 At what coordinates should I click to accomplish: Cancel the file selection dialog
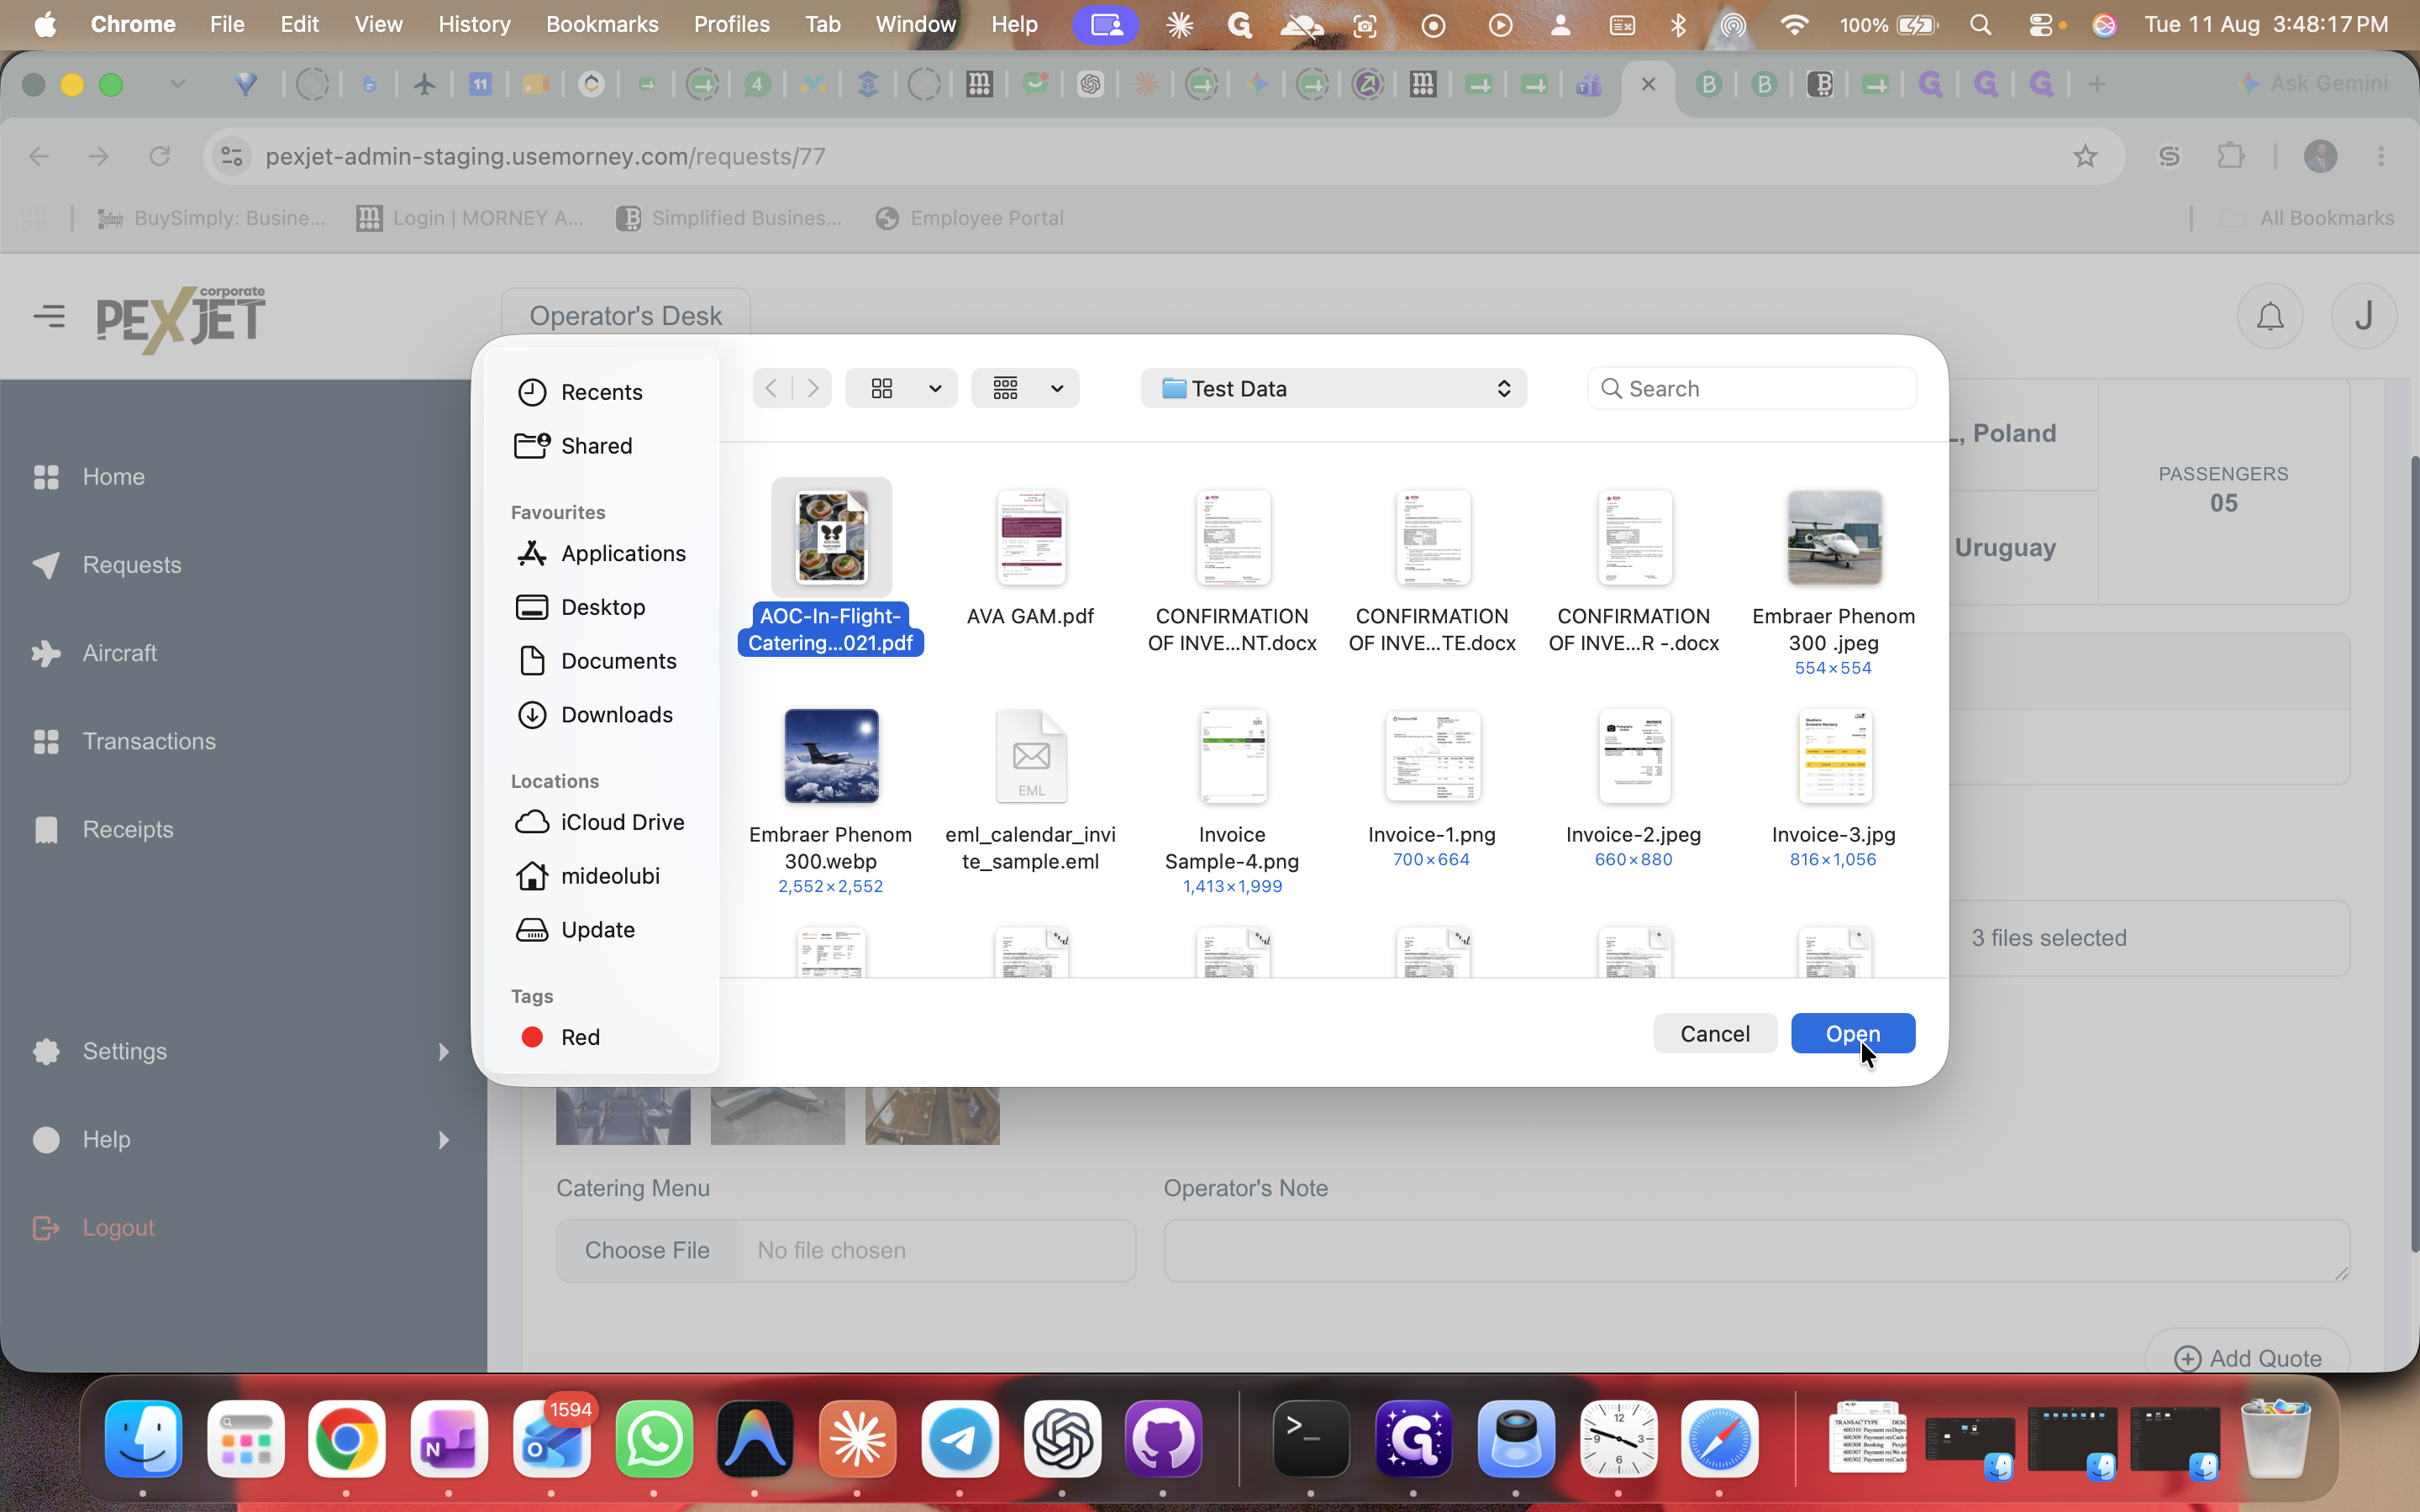tap(1715, 1033)
